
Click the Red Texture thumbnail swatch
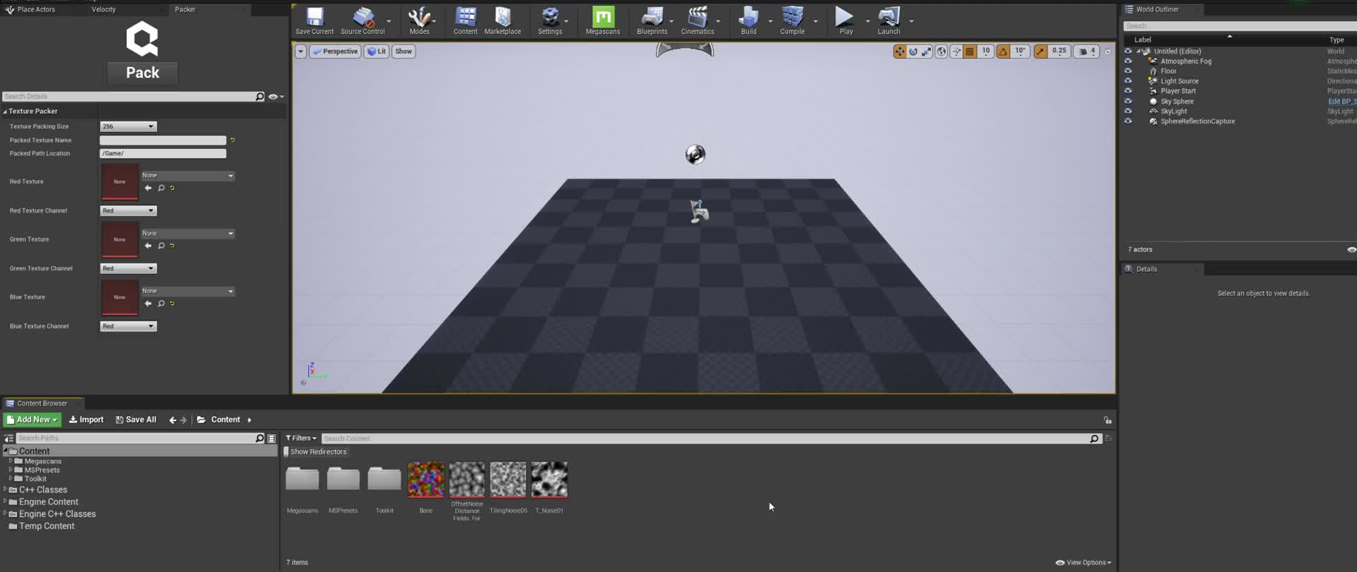(x=119, y=181)
